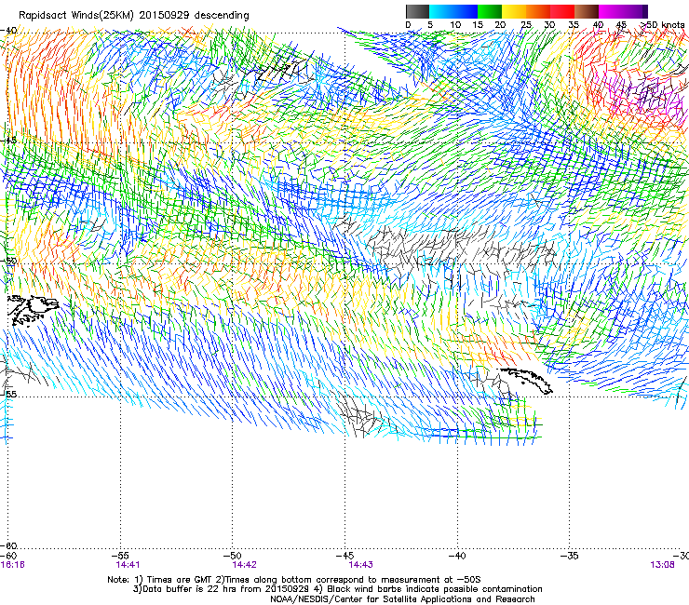Click the purple overpass time "14:43"
This screenshot has width=689, height=605.
tap(360, 565)
